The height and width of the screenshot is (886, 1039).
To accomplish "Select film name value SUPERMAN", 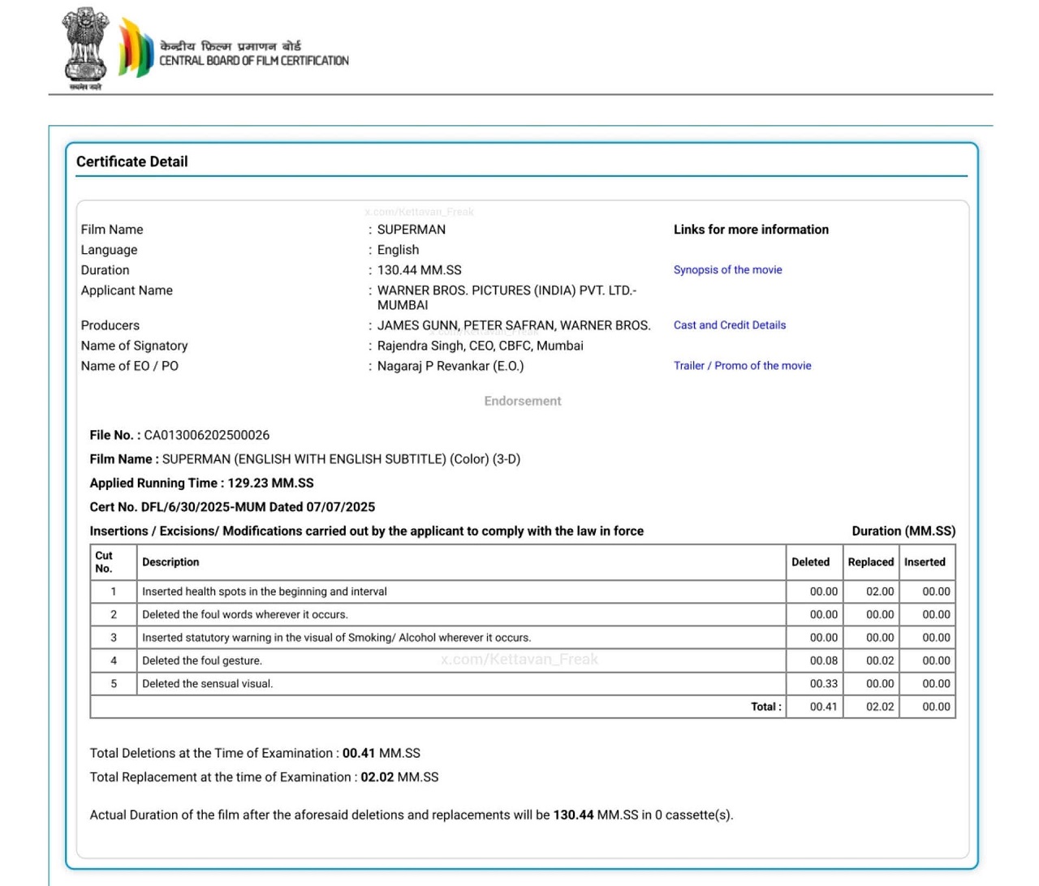I will pyautogui.click(x=412, y=230).
